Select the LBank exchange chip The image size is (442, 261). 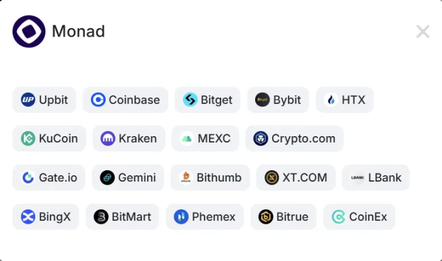(x=376, y=178)
